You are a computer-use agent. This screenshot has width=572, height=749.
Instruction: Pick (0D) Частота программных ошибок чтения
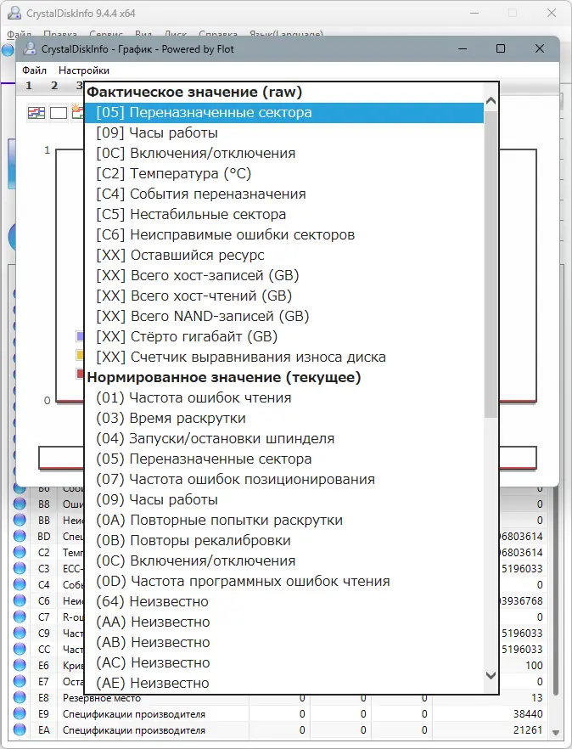click(284, 582)
